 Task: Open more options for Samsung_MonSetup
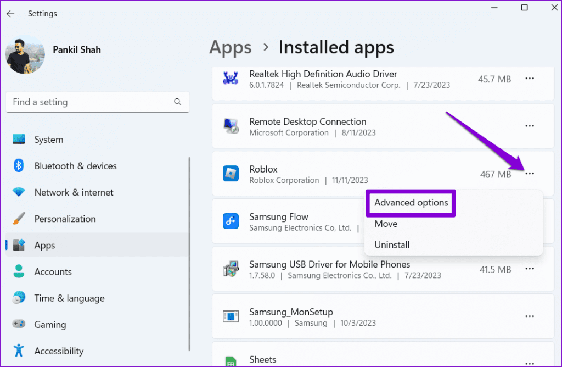point(530,316)
